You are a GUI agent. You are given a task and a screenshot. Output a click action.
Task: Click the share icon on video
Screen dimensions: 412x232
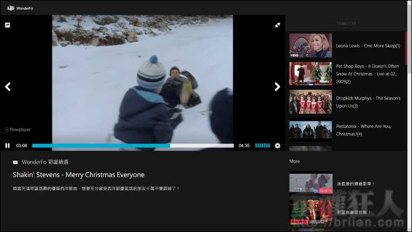[x=8, y=25]
